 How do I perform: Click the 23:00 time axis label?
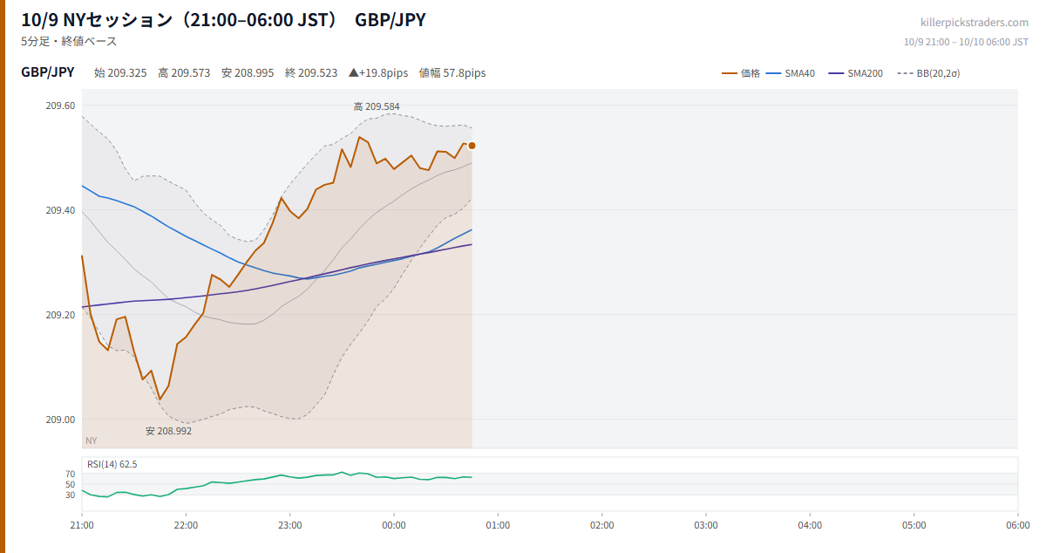pyautogui.click(x=290, y=526)
